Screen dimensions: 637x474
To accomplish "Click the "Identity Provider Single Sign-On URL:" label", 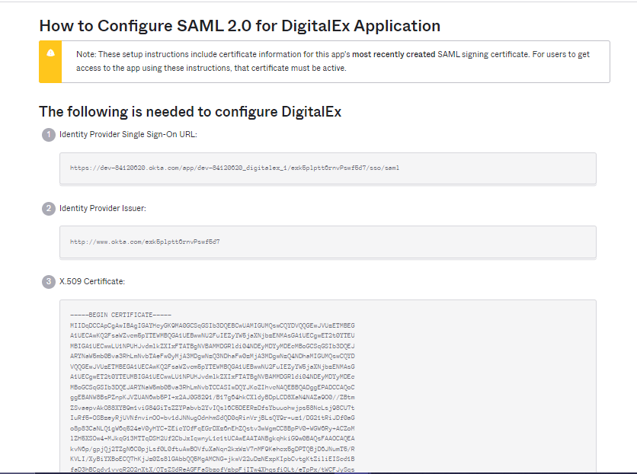I will (x=128, y=134).
